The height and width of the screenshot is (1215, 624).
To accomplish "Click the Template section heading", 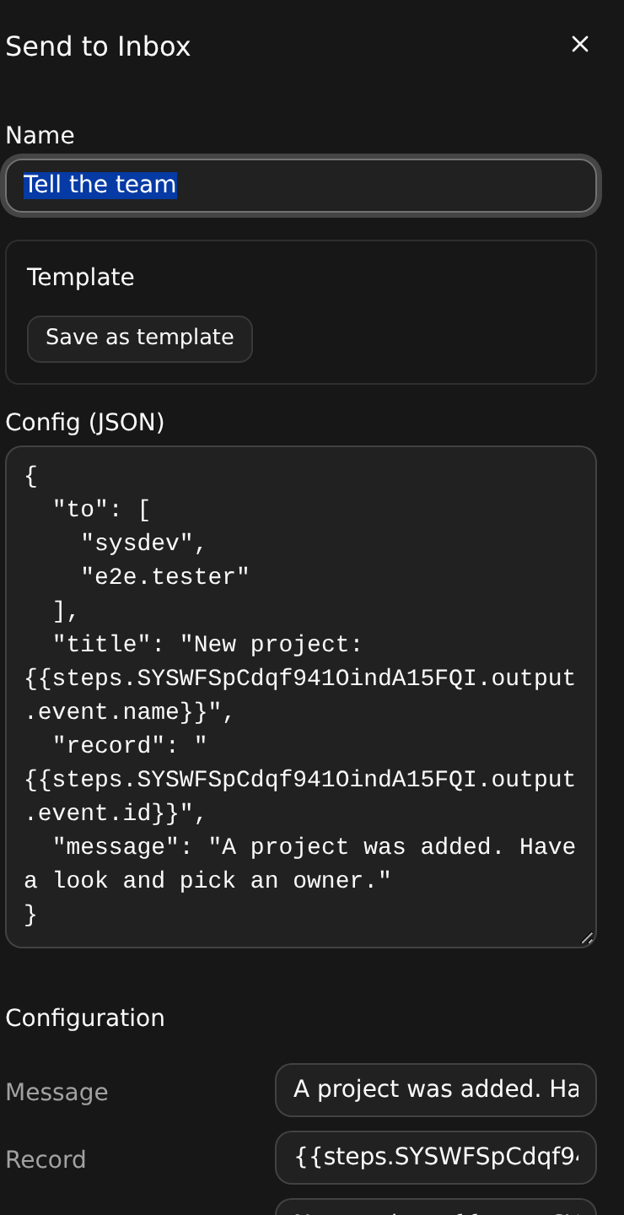I will (x=80, y=278).
